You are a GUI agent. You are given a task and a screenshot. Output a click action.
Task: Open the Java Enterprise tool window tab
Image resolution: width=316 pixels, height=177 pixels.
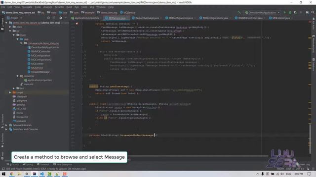[x=63, y=164]
